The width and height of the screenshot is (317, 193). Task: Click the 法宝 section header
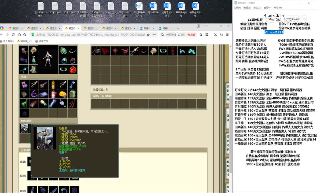pyautogui.click(x=49, y=77)
